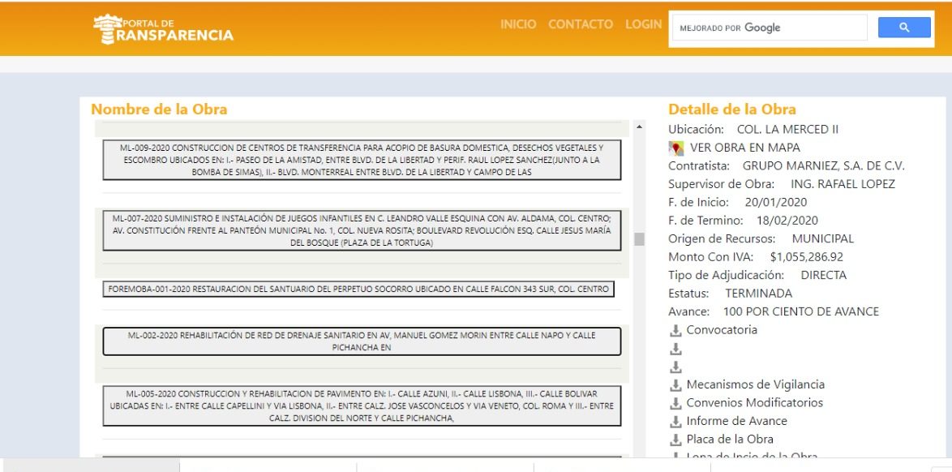The image size is (952, 472).
Task: Open the LOGIN page
Action: pos(644,24)
